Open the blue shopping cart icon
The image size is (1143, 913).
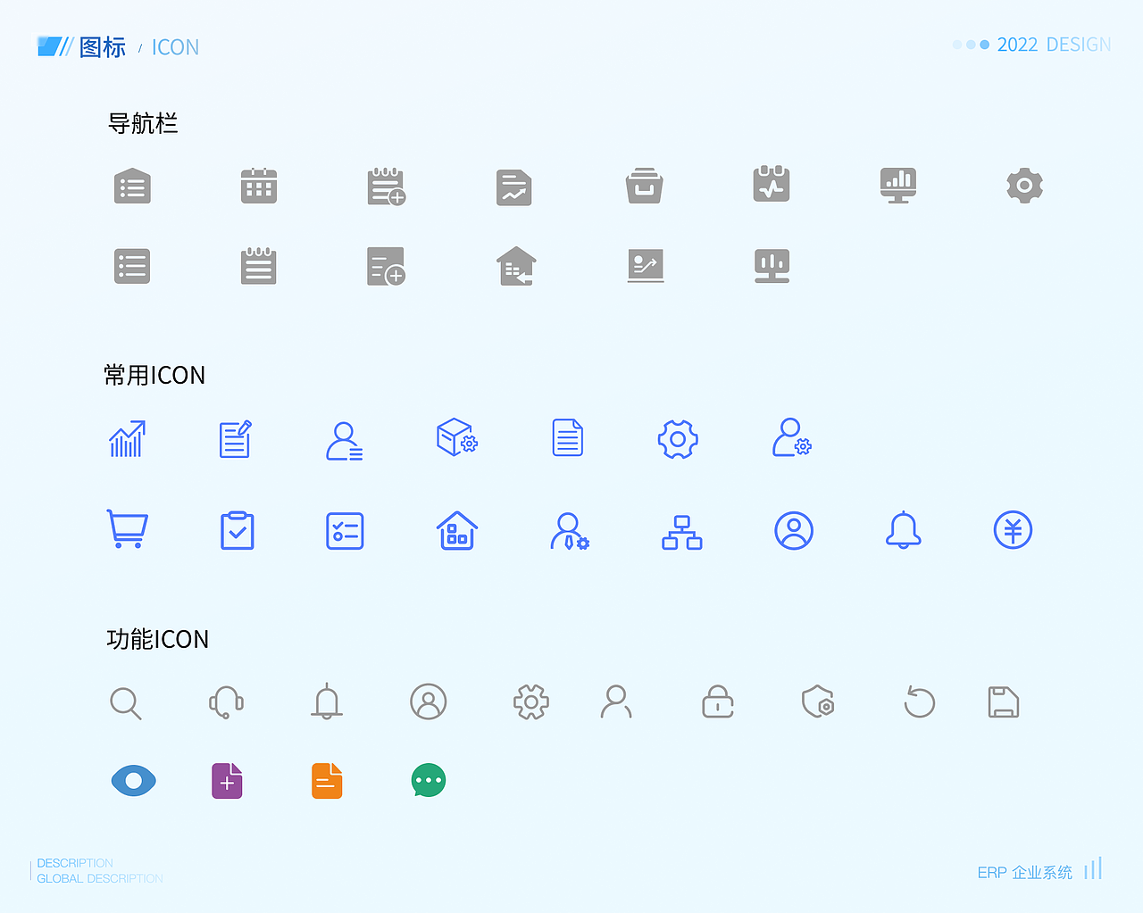coord(127,529)
